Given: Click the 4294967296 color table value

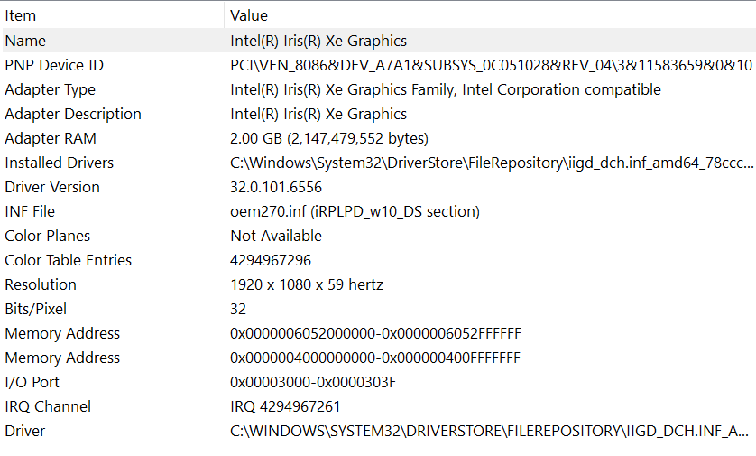Looking at the screenshot, I should [x=271, y=260].
